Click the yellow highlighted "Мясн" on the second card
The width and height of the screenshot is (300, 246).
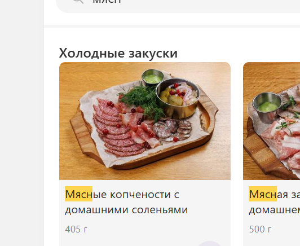[x=263, y=194]
